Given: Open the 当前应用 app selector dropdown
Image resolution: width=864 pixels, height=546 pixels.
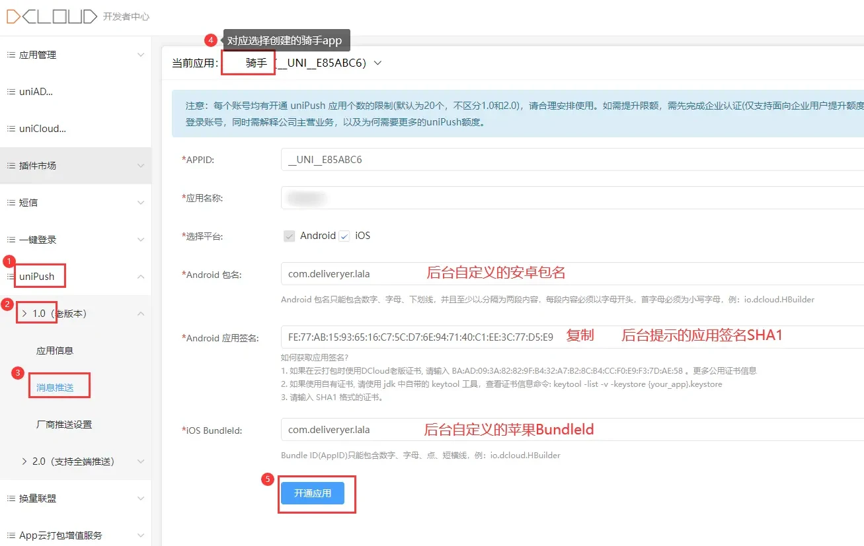Looking at the screenshot, I should click(378, 63).
